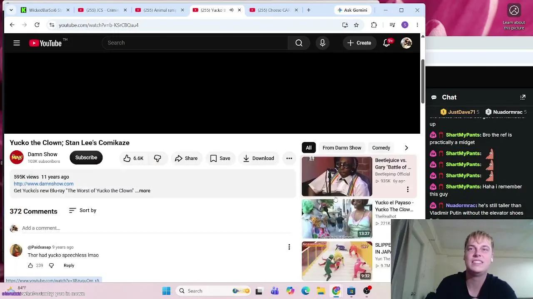Like the Yucko the Clown video
The image size is (533, 299).
(133, 158)
